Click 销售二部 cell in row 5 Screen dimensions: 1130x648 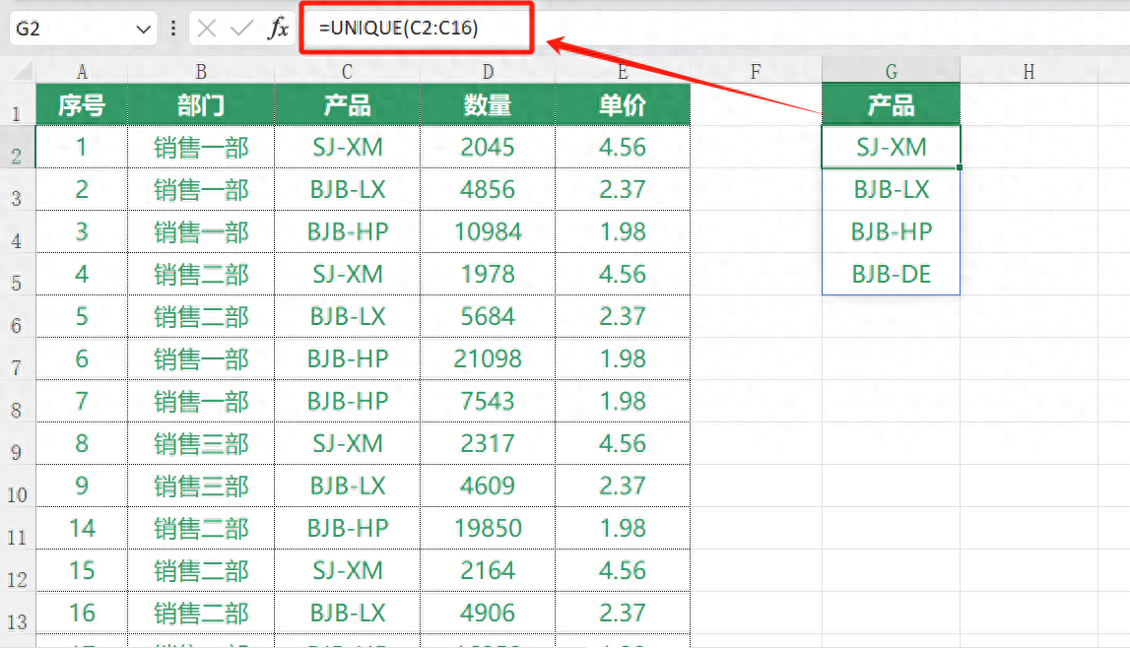pyautogui.click(x=201, y=275)
